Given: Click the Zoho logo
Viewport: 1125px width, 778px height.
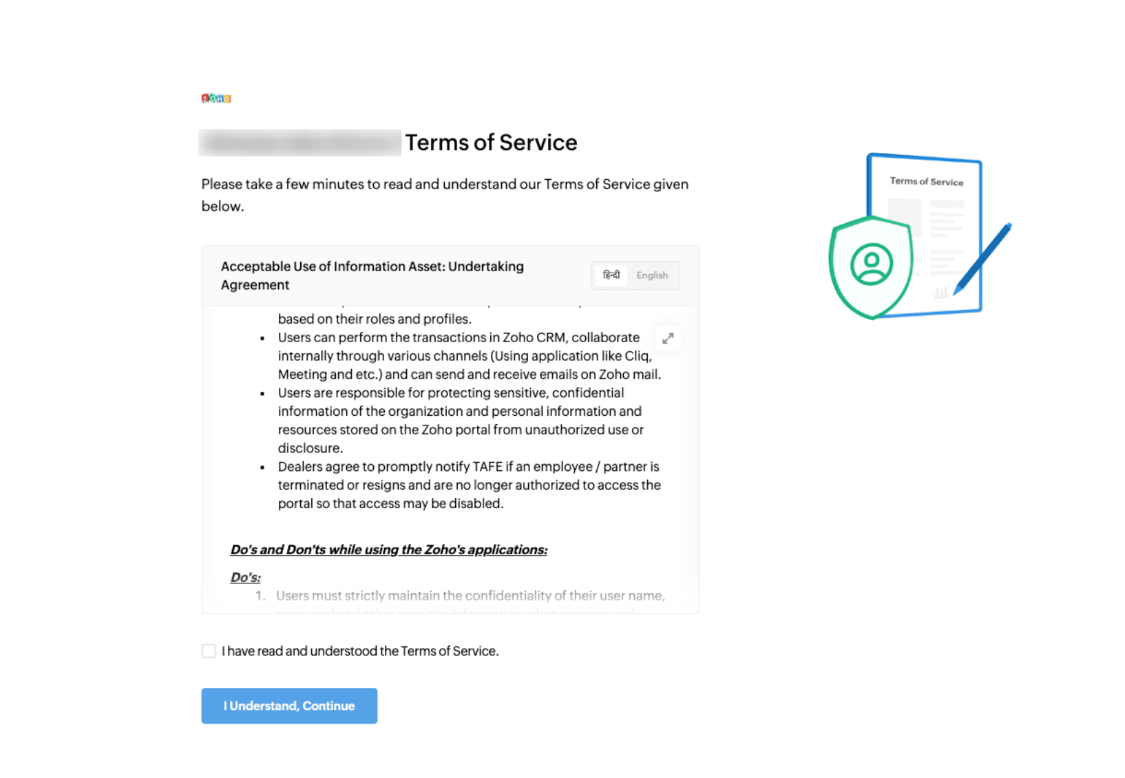Looking at the screenshot, I should (216, 98).
